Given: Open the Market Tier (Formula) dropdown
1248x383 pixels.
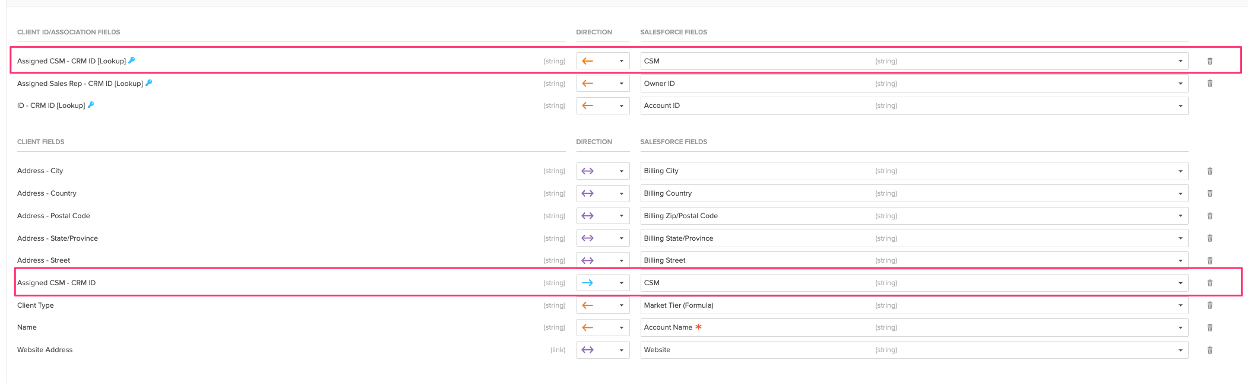Looking at the screenshot, I should click(914, 305).
